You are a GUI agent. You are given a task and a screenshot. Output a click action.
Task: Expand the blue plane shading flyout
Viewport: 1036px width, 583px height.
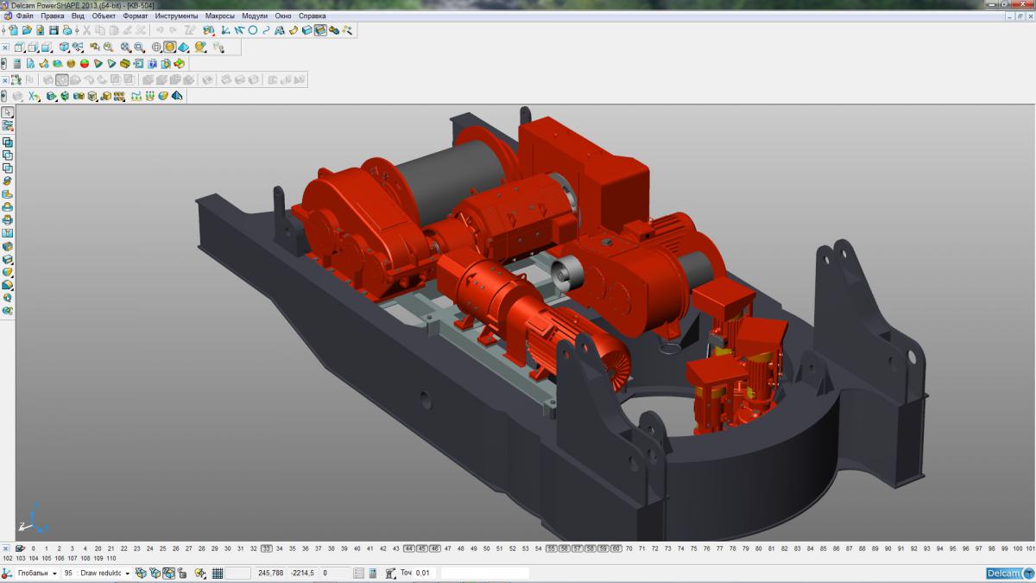pos(183,48)
